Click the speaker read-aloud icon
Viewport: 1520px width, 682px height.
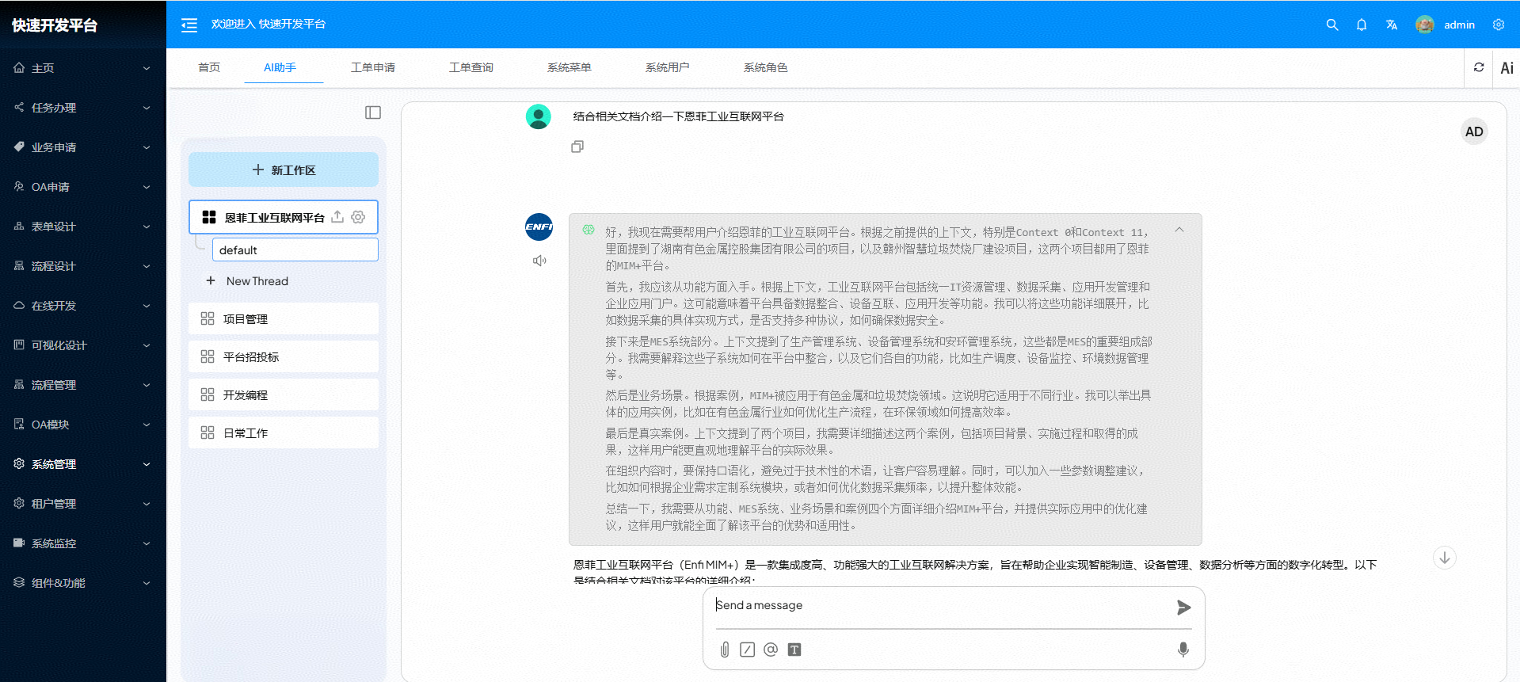coord(539,261)
